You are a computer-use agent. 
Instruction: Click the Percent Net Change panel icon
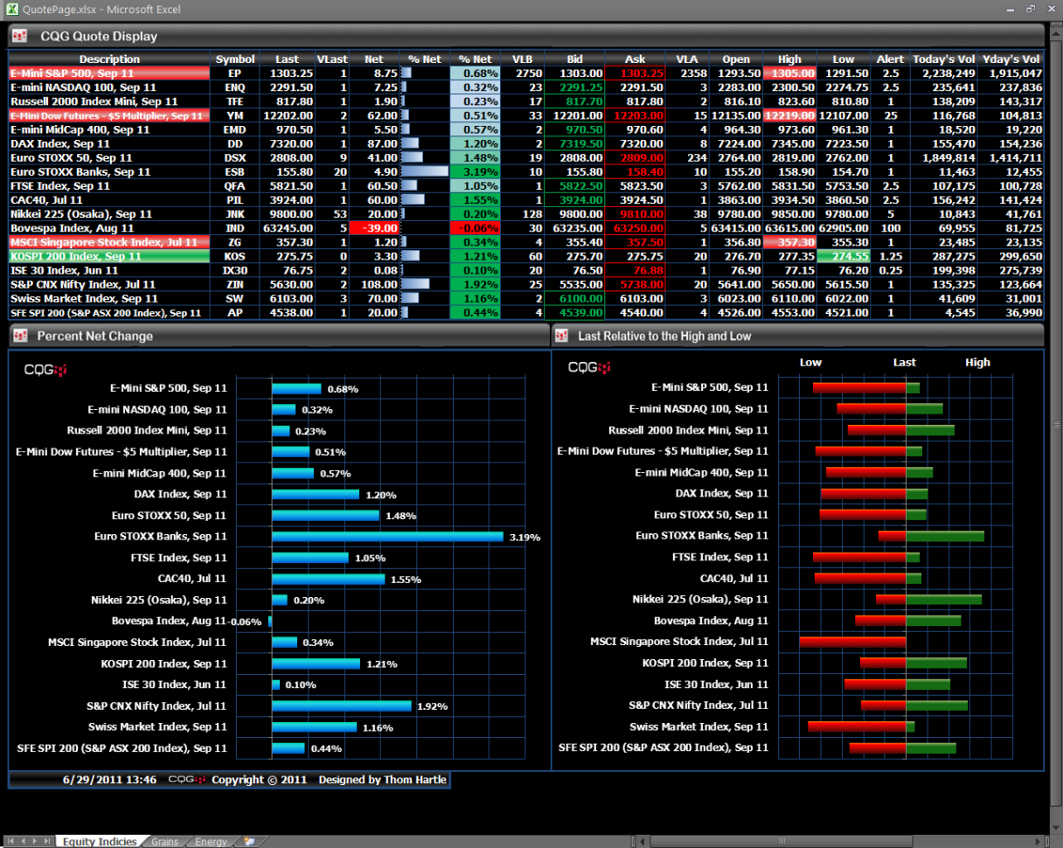click(18, 336)
